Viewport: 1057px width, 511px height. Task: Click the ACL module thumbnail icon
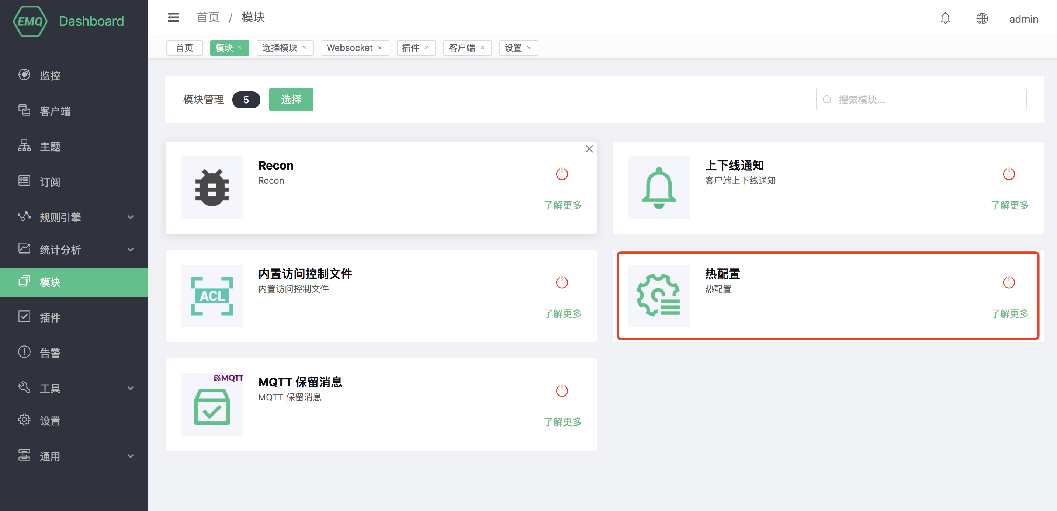point(212,296)
